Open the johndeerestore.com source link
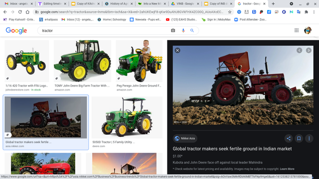319x179 pixels. (17, 89)
